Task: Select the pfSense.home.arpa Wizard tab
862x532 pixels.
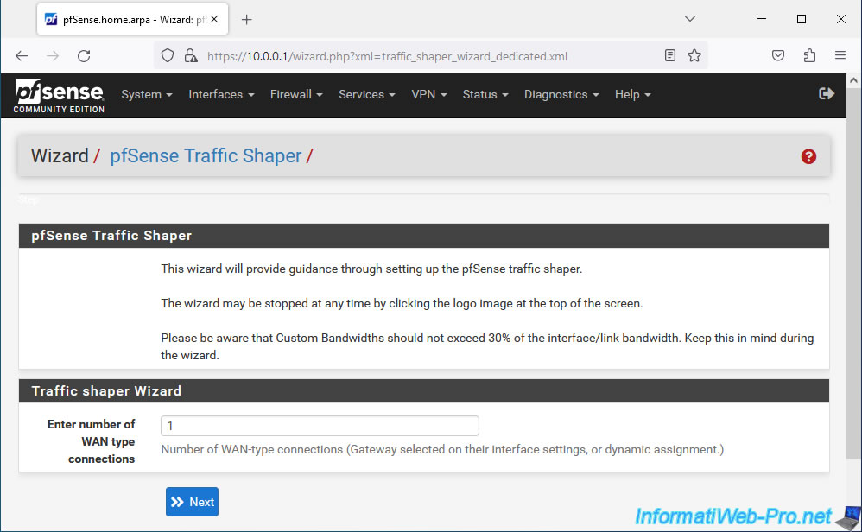Action: (x=132, y=20)
